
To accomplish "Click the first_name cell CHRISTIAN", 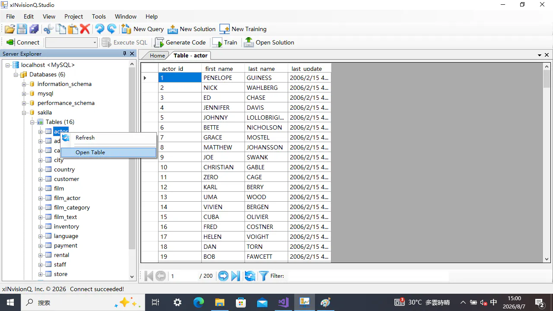I will (x=223, y=167).
